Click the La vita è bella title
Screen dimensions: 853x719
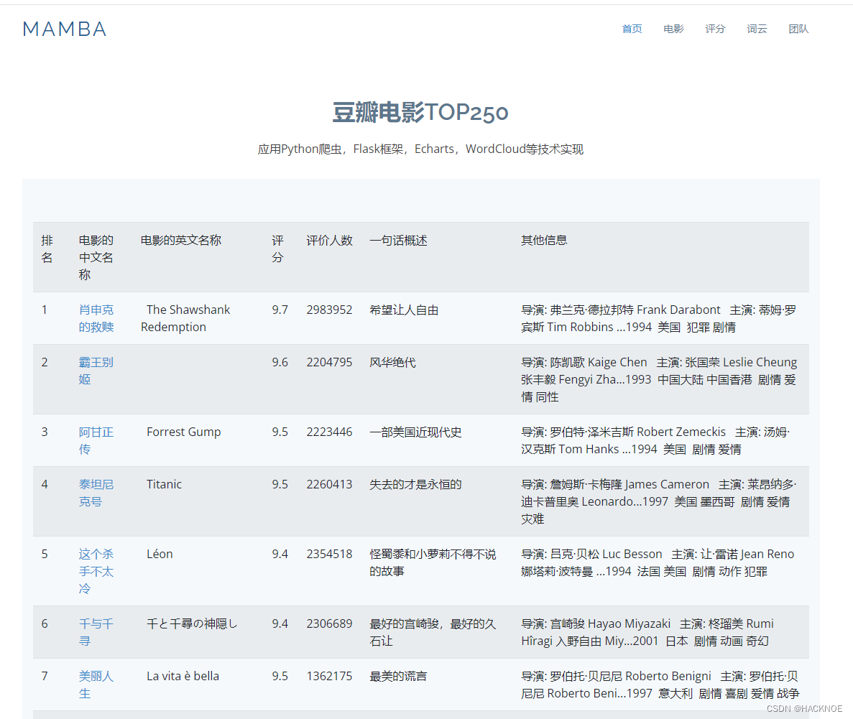(x=183, y=675)
